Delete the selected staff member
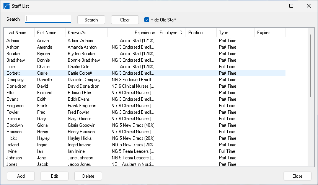This screenshot has width=318, height=185. [88, 176]
